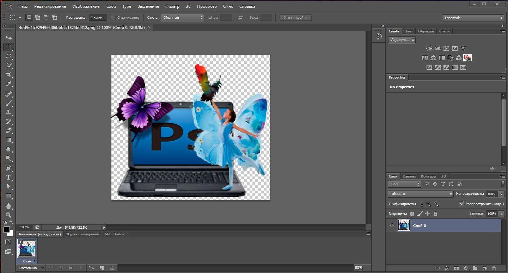Toggle lock transparent pixels
Screen dimensions: 508x273
click(412, 213)
